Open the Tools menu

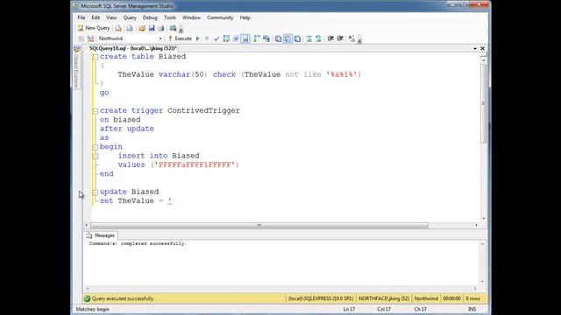[x=170, y=17]
